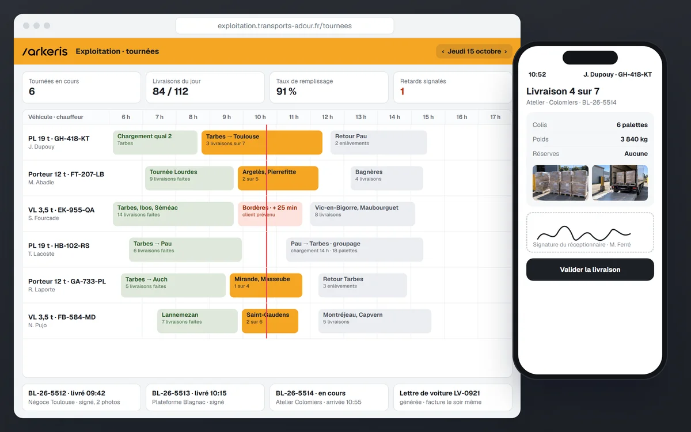The height and width of the screenshot is (432, 691).
Task: Open the Bagnères delivery block
Action: tap(387, 178)
